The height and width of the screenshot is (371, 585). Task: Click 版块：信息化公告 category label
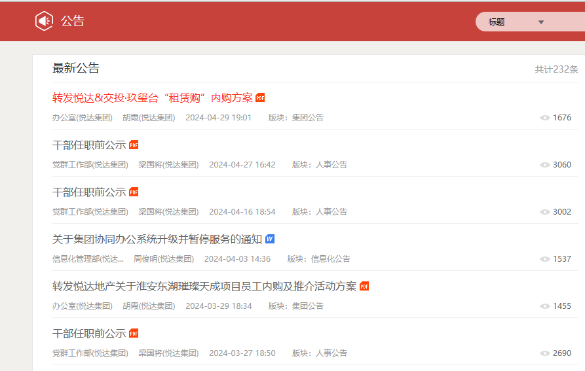[x=318, y=259]
